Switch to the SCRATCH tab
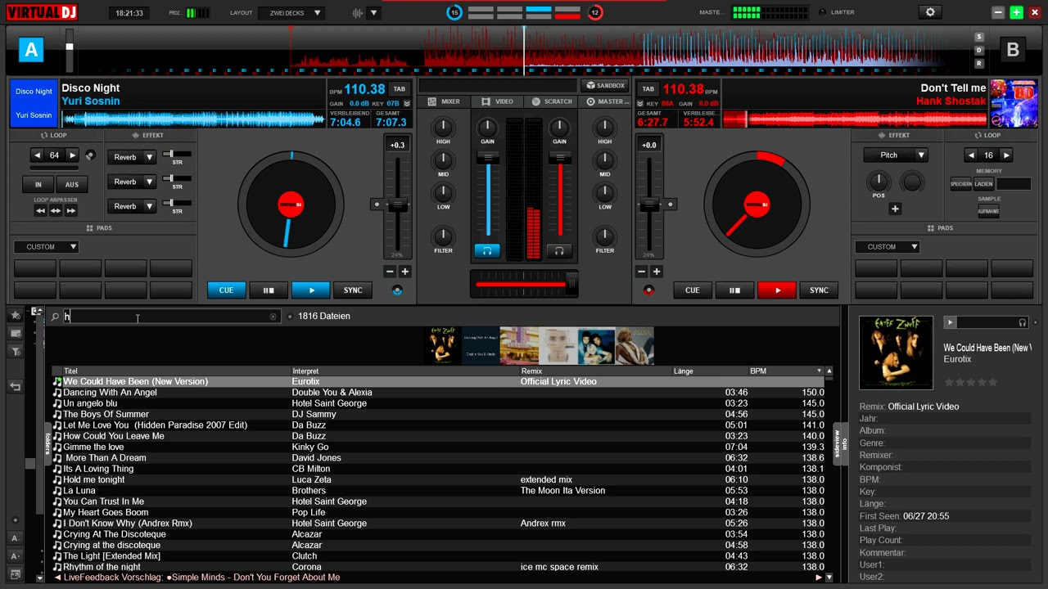The height and width of the screenshot is (589, 1048). pyautogui.click(x=551, y=101)
